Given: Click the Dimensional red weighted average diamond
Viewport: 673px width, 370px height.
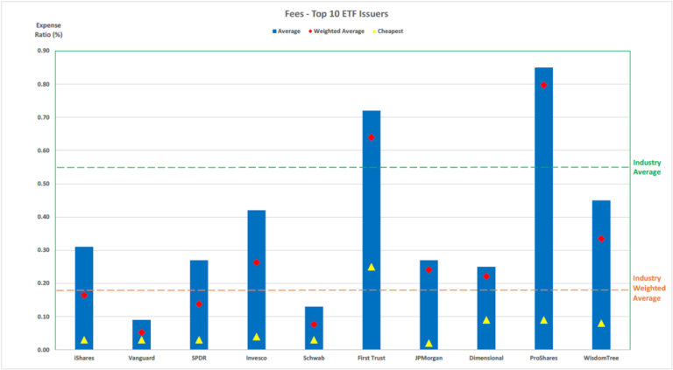Looking at the screenshot, I should click(x=486, y=276).
